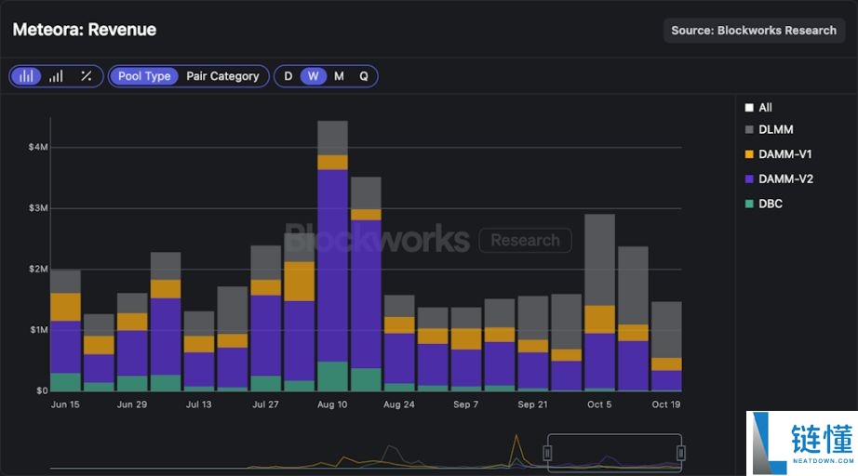Click the green DBC legend color square
Screen dimensions: 858x476
tap(749, 204)
